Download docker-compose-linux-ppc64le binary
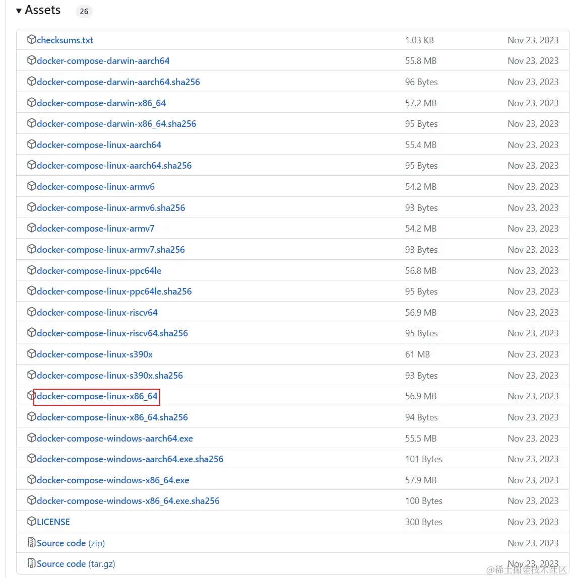The width and height of the screenshot is (570, 578). point(99,271)
